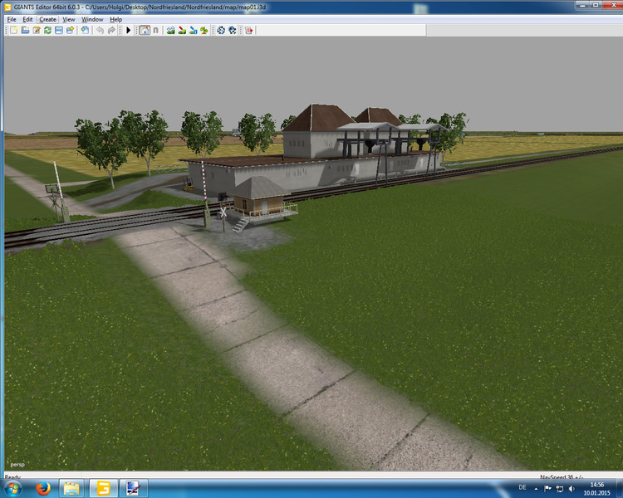The image size is (623, 498).
Task: Open the Create menu
Action: [x=48, y=19]
